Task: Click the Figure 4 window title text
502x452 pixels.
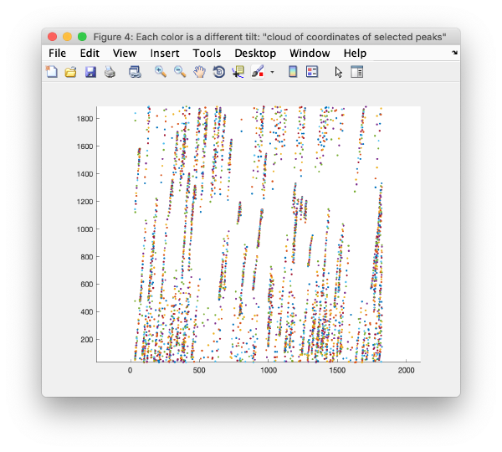Action: coord(269,37)
